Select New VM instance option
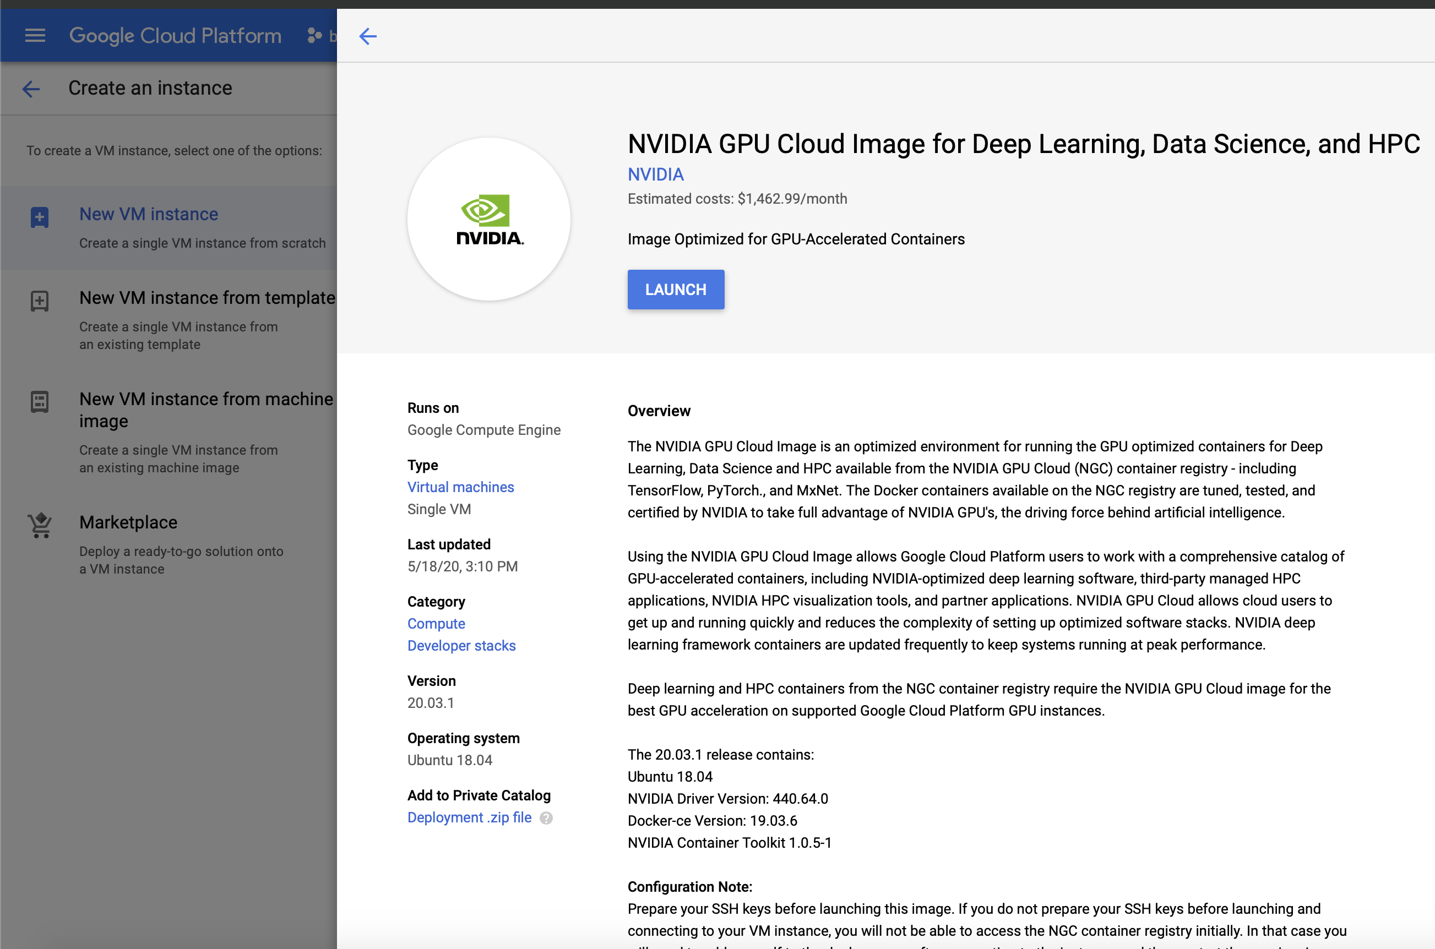The width and height of the screenshot is (1435, 949). click(148, 214)
